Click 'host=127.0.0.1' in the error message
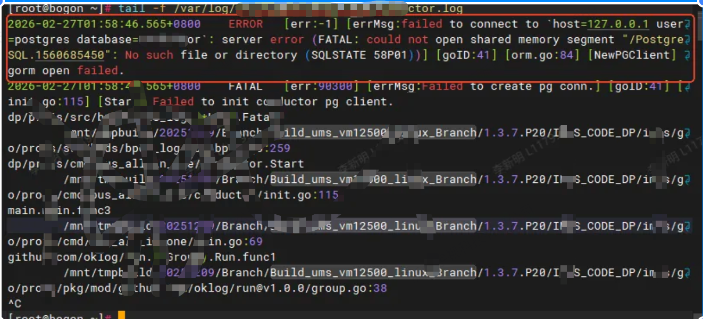Screen dimensions: 703x319 coord(601,24)
